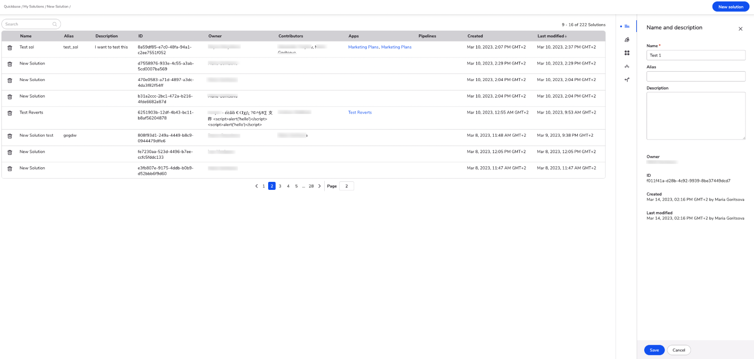Click 'test_sol' alias cell
The width and height of the screenshot is (754, 359).
pyautogui.click(x=71, y=47)
